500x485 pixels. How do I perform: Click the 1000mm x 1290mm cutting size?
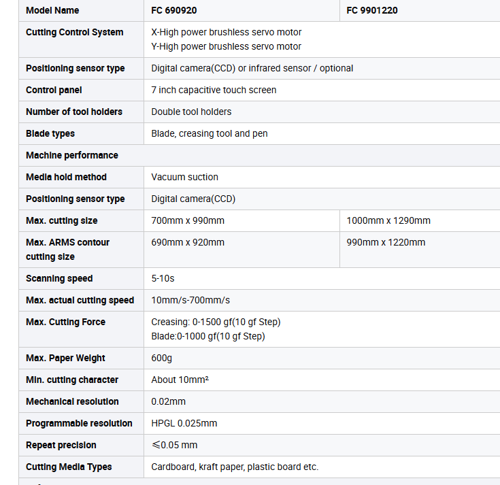[x=388, y=220]
